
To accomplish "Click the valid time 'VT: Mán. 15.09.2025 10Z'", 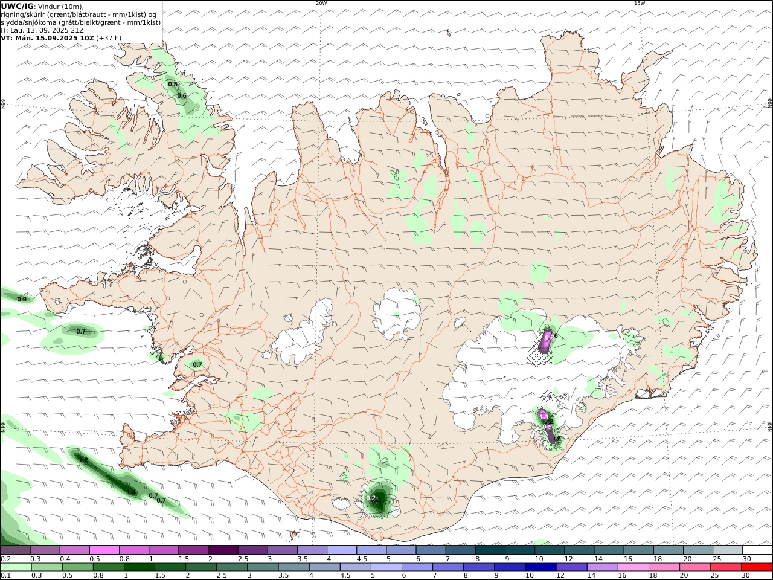I will [47, 37].
